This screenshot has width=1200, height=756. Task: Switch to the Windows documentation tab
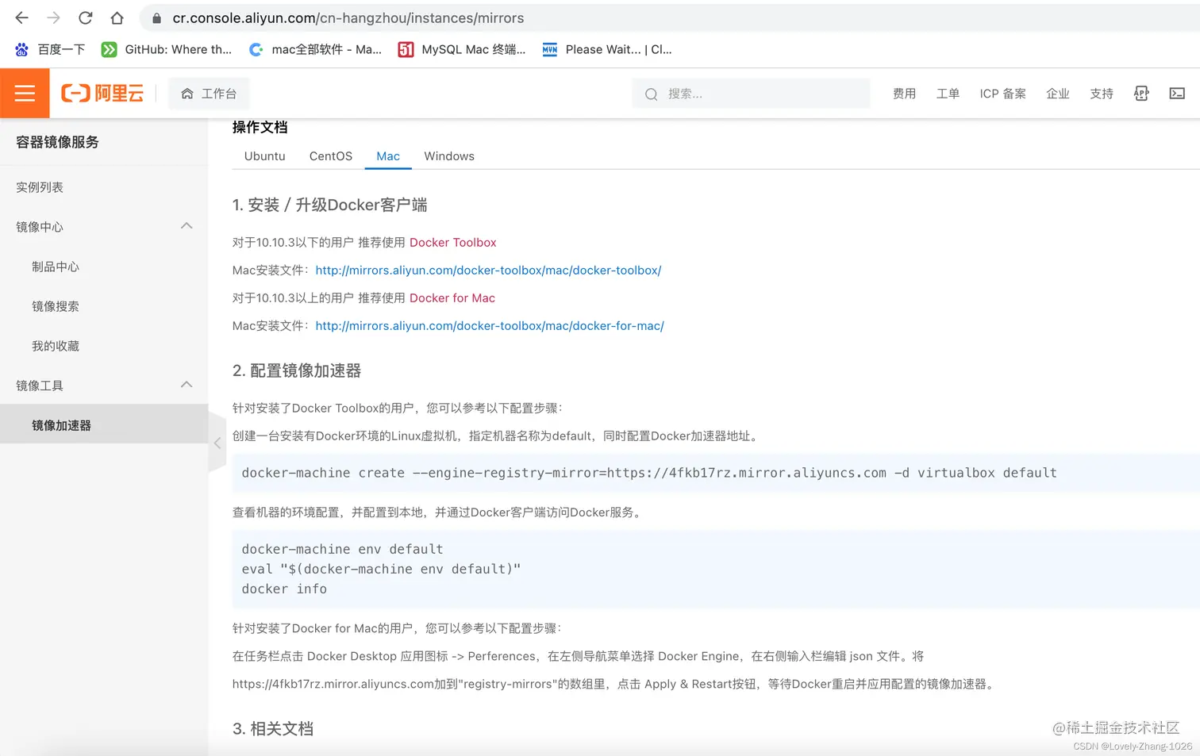tap(448, 156)
